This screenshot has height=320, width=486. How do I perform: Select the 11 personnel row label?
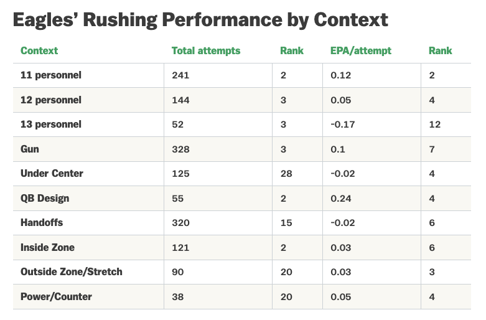(x=51, y=75)
